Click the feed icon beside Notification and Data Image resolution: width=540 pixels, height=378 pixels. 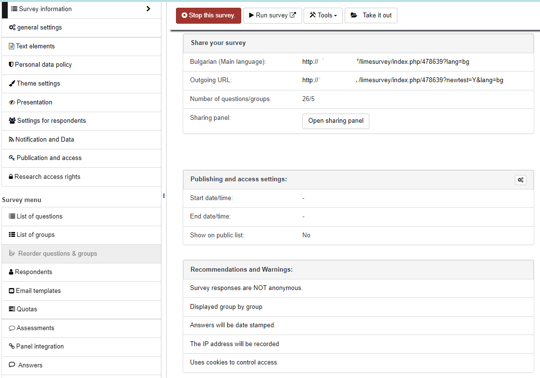12,139
